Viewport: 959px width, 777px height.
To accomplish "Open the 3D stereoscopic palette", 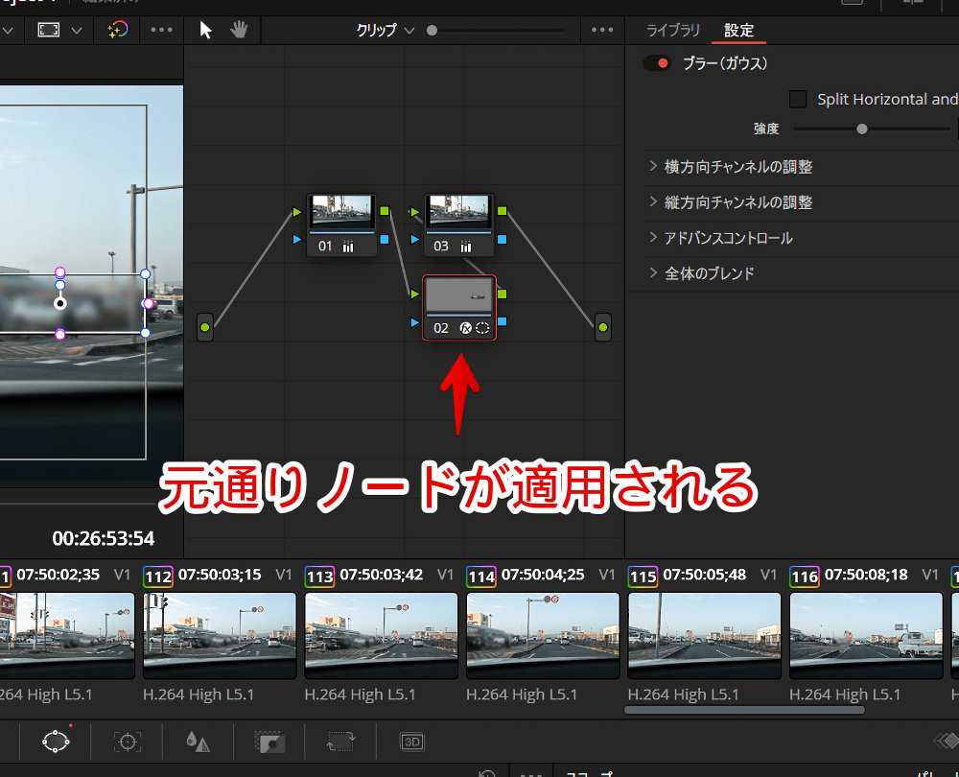I will (x=412, y=741).
